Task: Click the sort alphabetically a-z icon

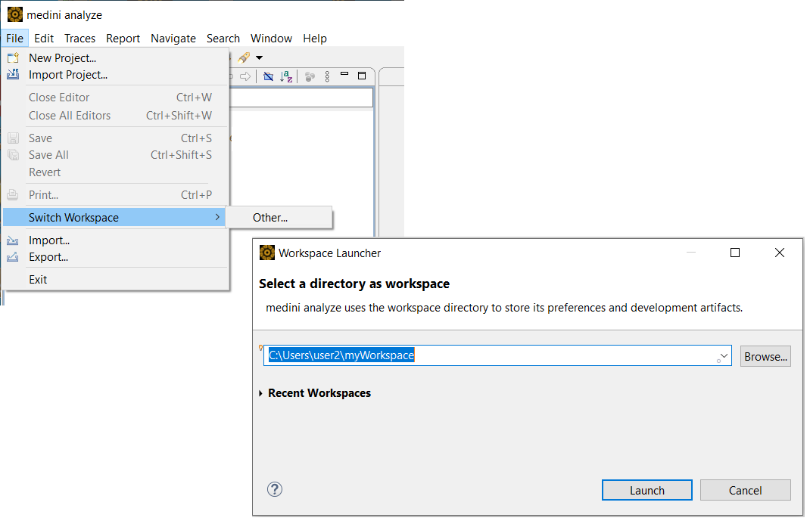Action: click(286, 77)
